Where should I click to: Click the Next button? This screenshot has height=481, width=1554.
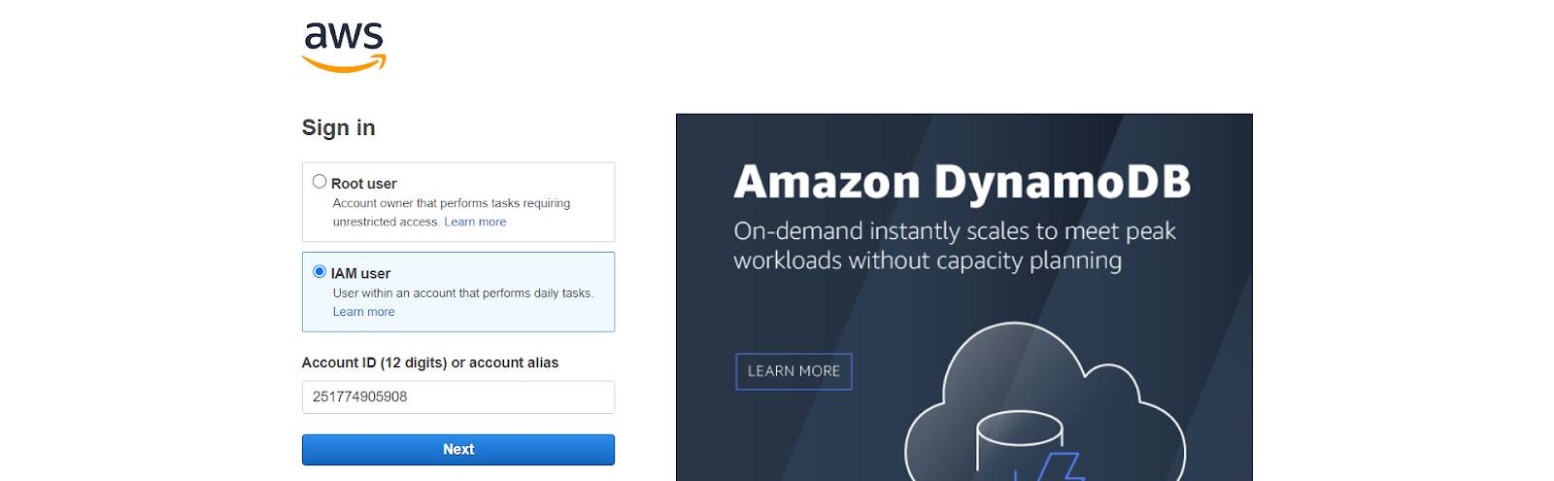(x=458, y=450)
